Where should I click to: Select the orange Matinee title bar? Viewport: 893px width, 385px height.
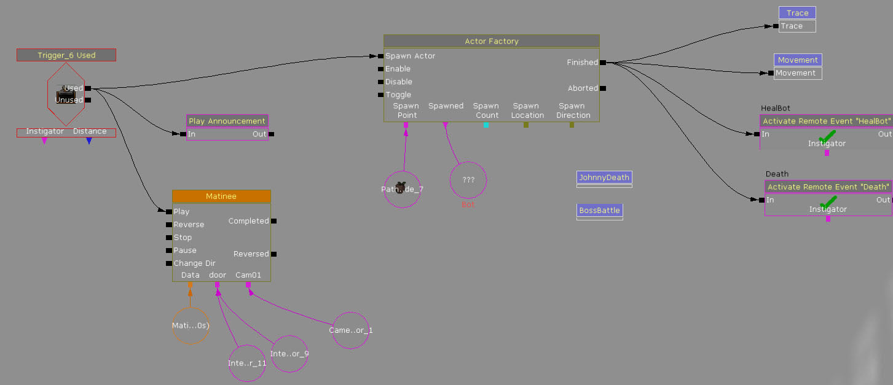pos(221,196)
